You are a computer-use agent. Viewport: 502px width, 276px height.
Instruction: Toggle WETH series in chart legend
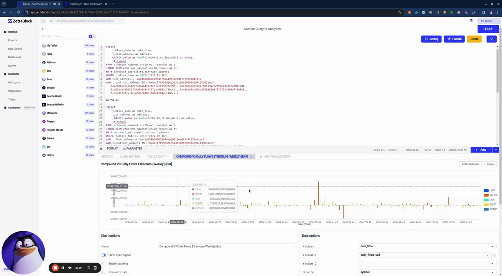click(490, 195)
